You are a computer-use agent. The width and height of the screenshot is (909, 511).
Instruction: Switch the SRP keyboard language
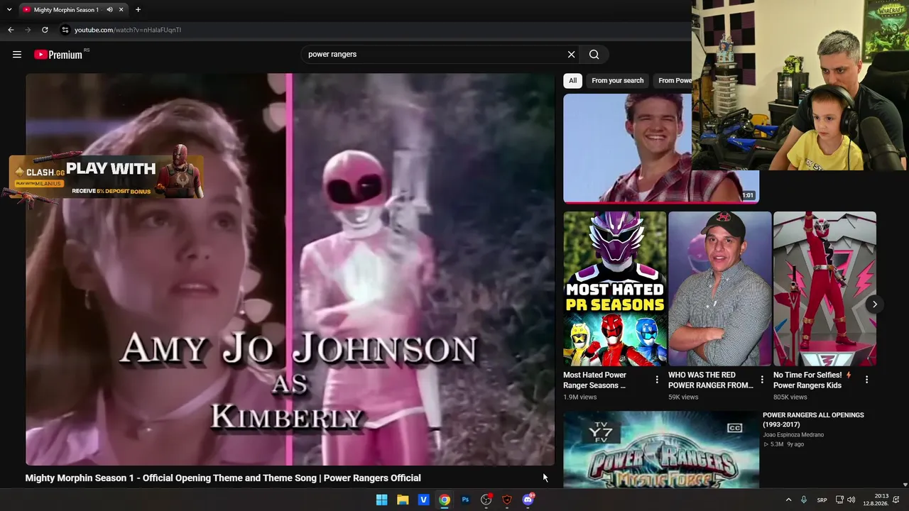click(822, 500)
